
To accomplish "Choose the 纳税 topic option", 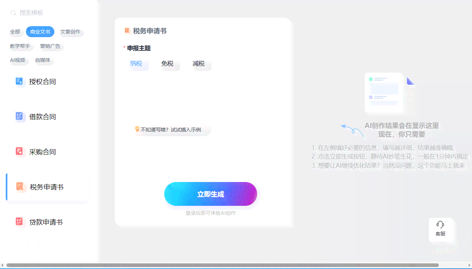I will point(136,64).
